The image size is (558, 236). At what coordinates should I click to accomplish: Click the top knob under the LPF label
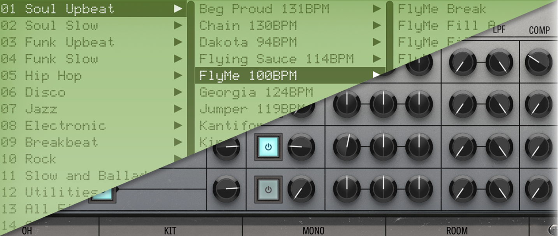pos(499,62)
